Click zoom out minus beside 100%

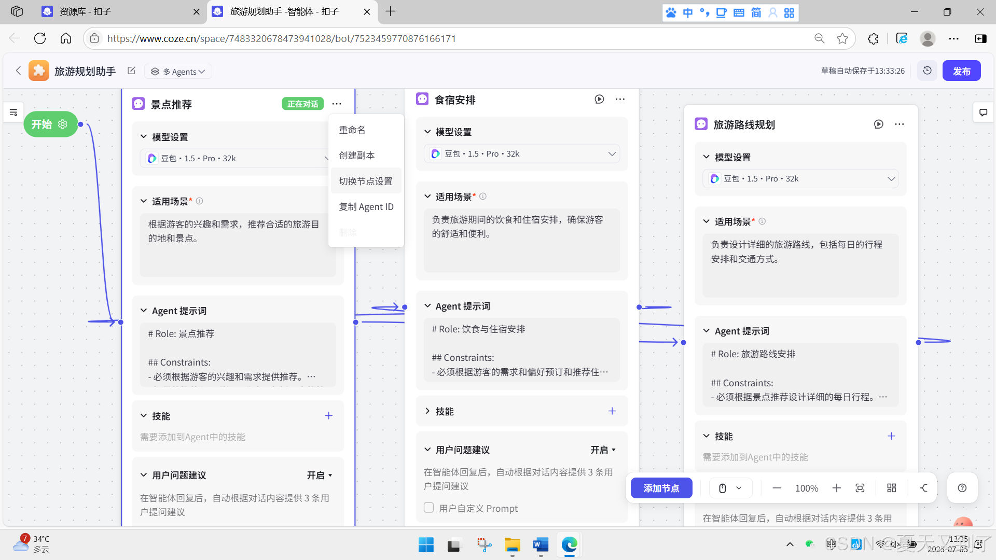pyautogui.click(x=777, y=488)
